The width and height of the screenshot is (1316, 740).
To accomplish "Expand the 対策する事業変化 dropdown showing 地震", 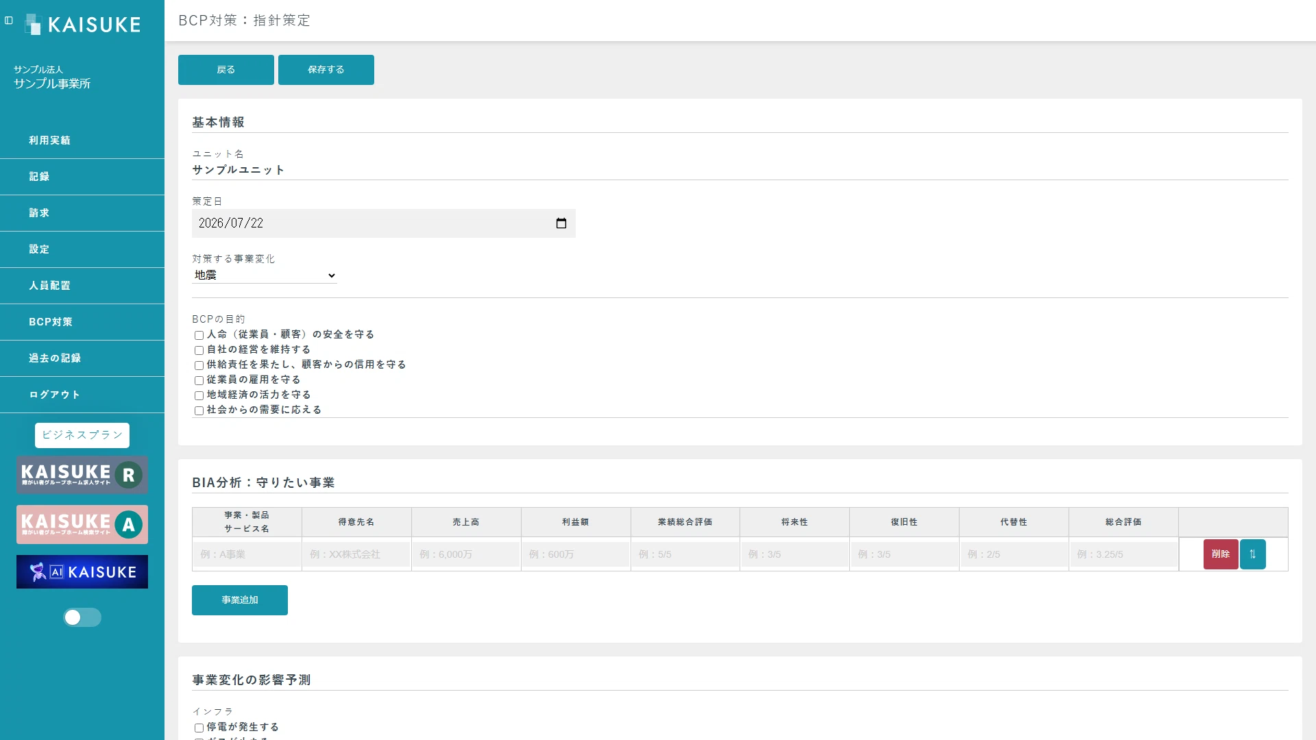I will [265, 275].
